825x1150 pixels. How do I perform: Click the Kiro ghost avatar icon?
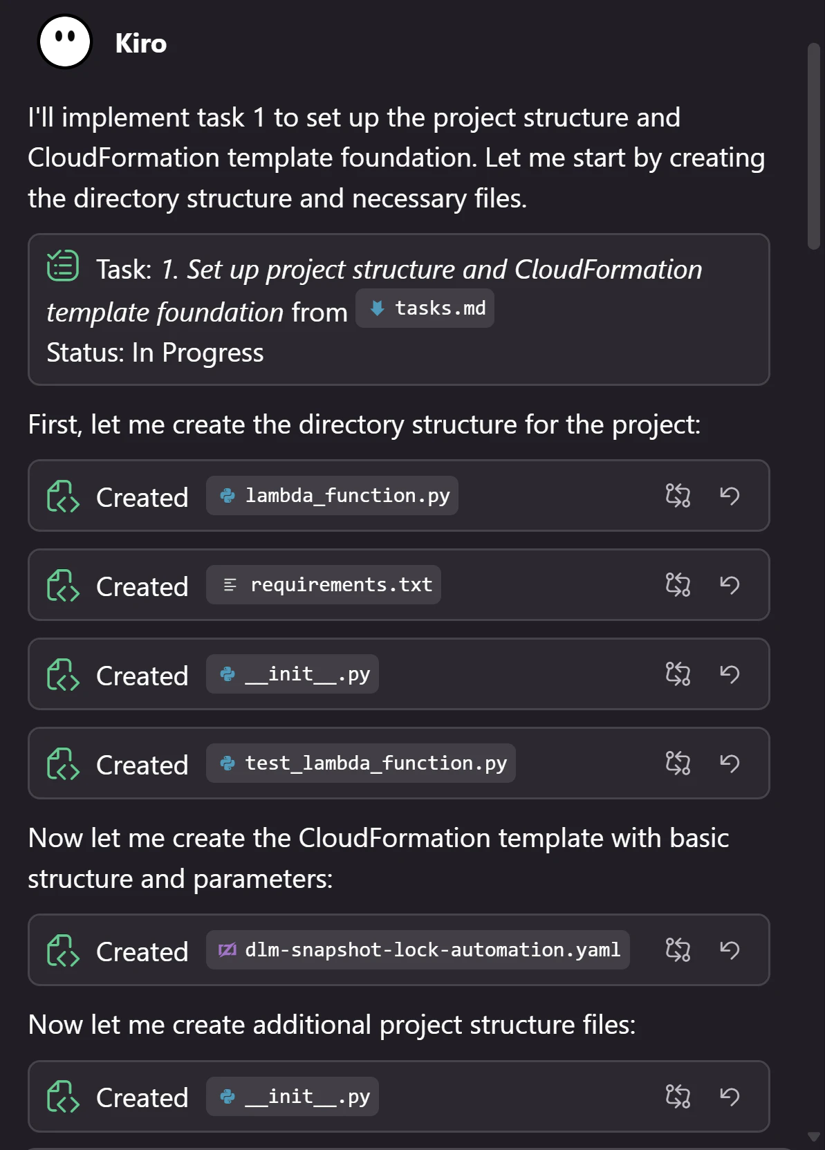(x=64, y=41)
